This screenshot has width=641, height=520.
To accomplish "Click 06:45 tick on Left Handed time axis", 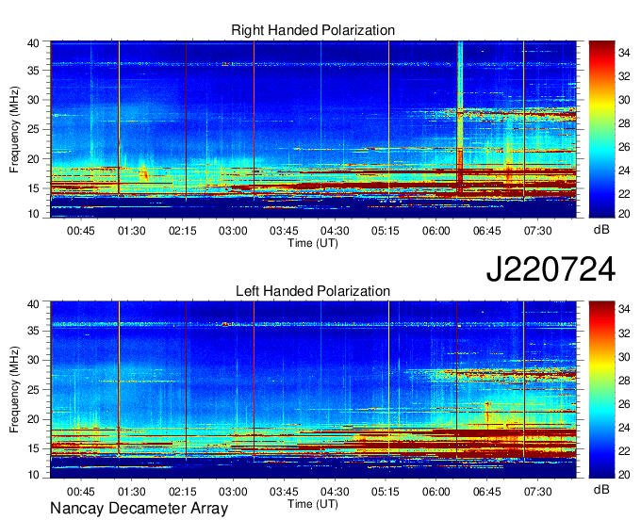I will coord(487,492).
